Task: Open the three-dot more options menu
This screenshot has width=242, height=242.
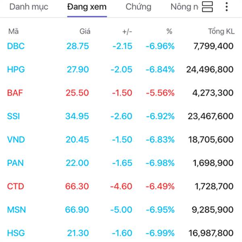Action: (x=226, y=7)
